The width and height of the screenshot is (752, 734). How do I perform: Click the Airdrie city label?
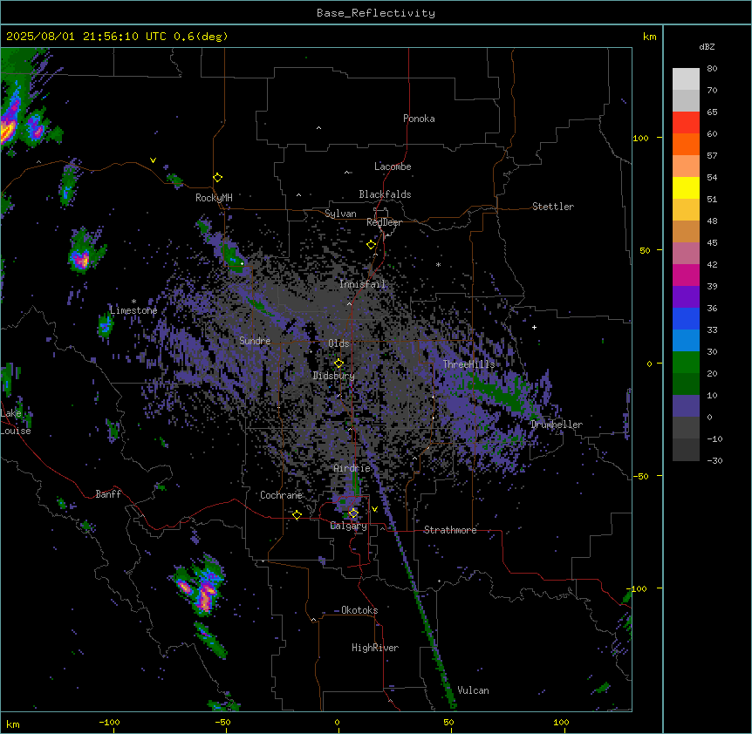coord(352,468)
